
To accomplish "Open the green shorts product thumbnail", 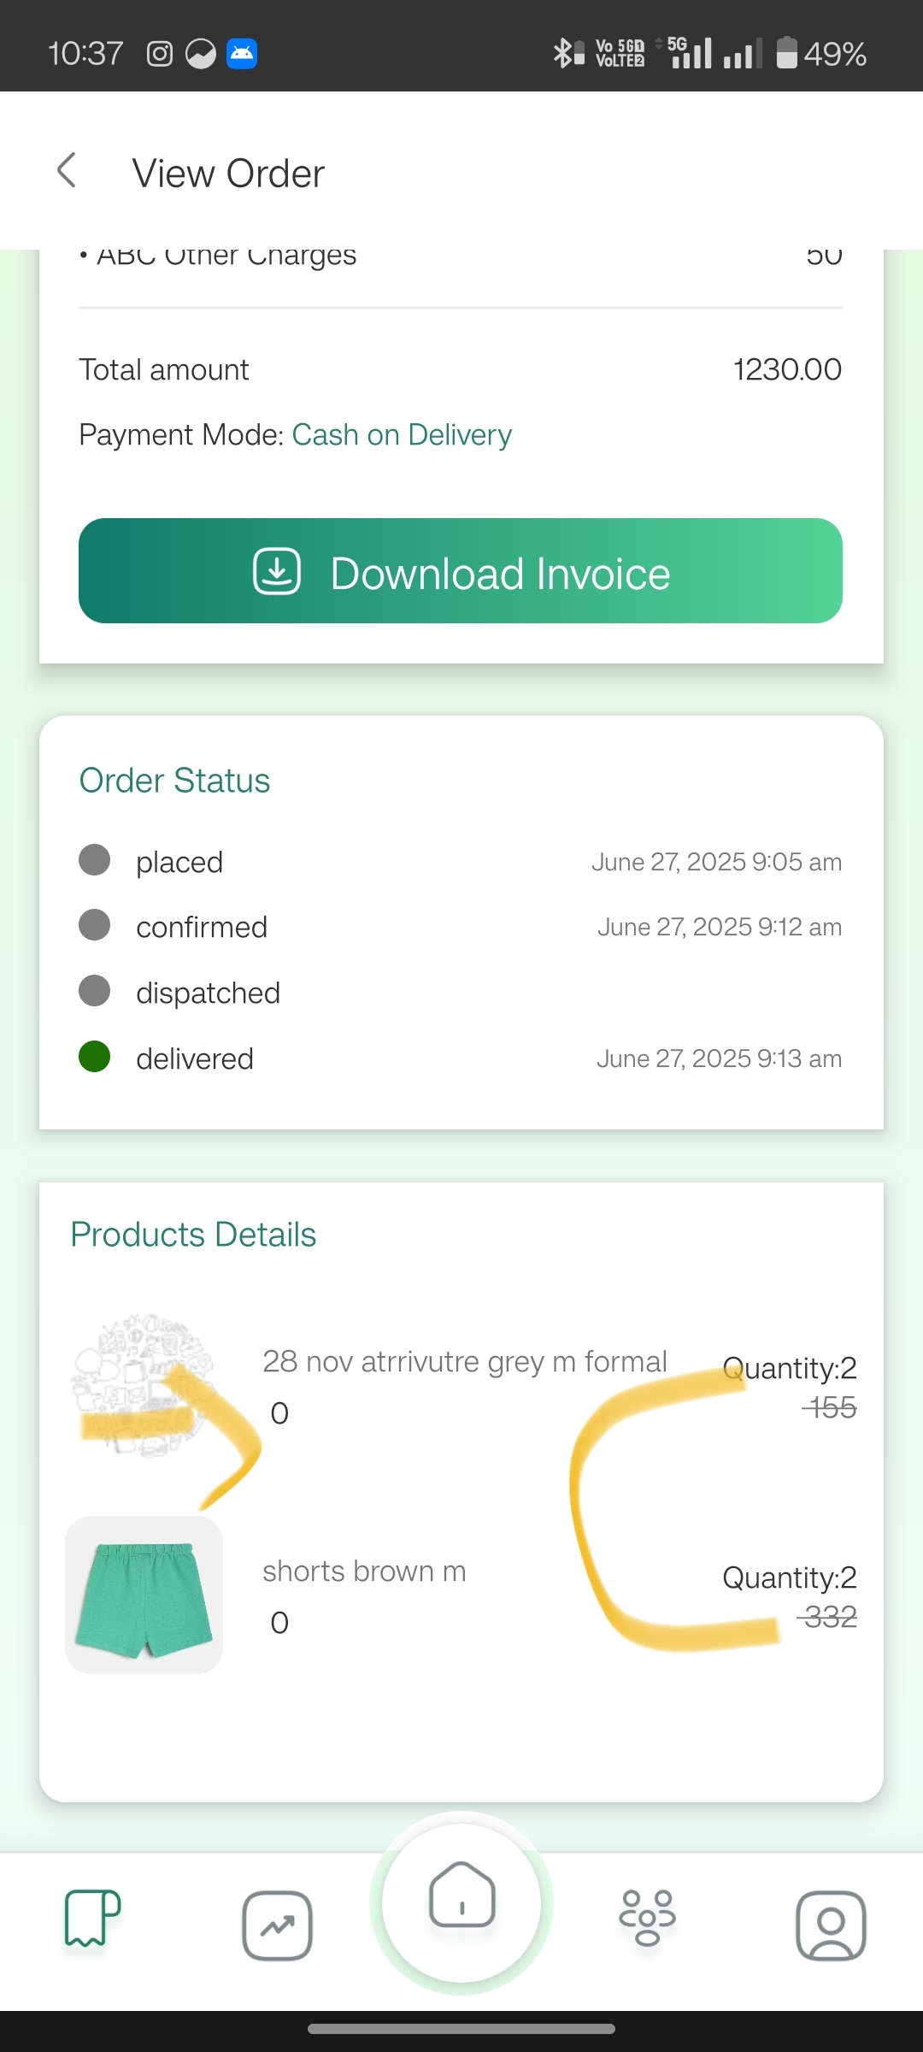I will pos(144,1595).
